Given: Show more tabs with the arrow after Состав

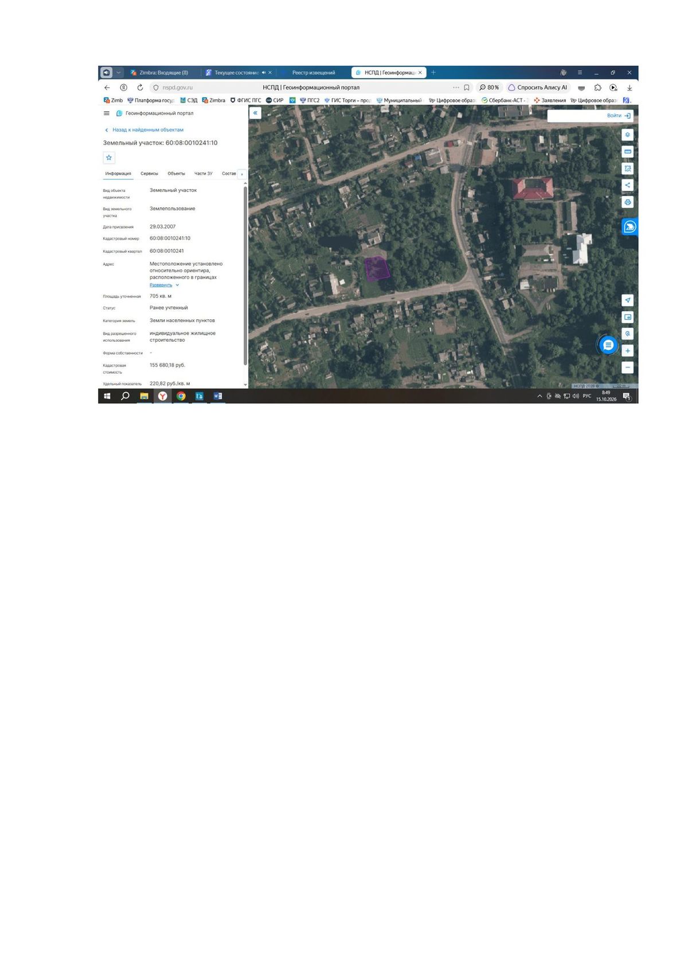Looking at the screenshot, I should [242, 174].
